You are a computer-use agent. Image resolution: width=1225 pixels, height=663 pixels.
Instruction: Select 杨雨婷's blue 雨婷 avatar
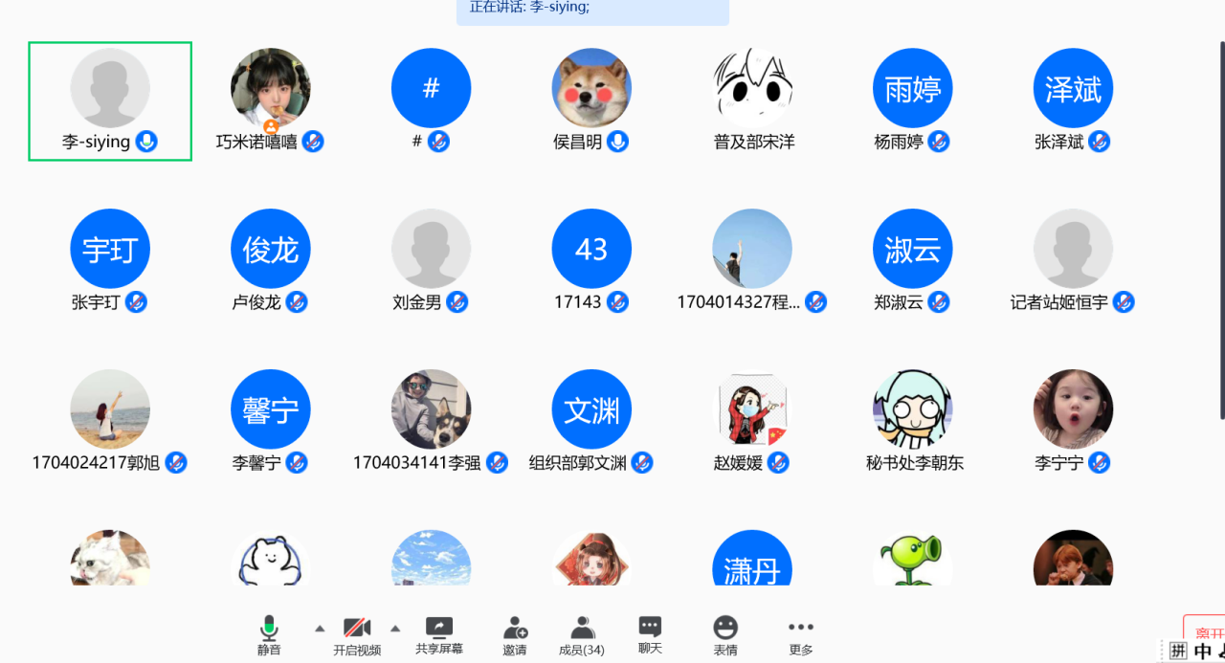[x=912, y=88]
